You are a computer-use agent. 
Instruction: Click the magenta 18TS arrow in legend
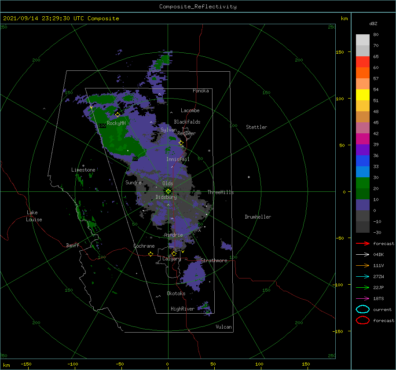click(x=363, y=299)
